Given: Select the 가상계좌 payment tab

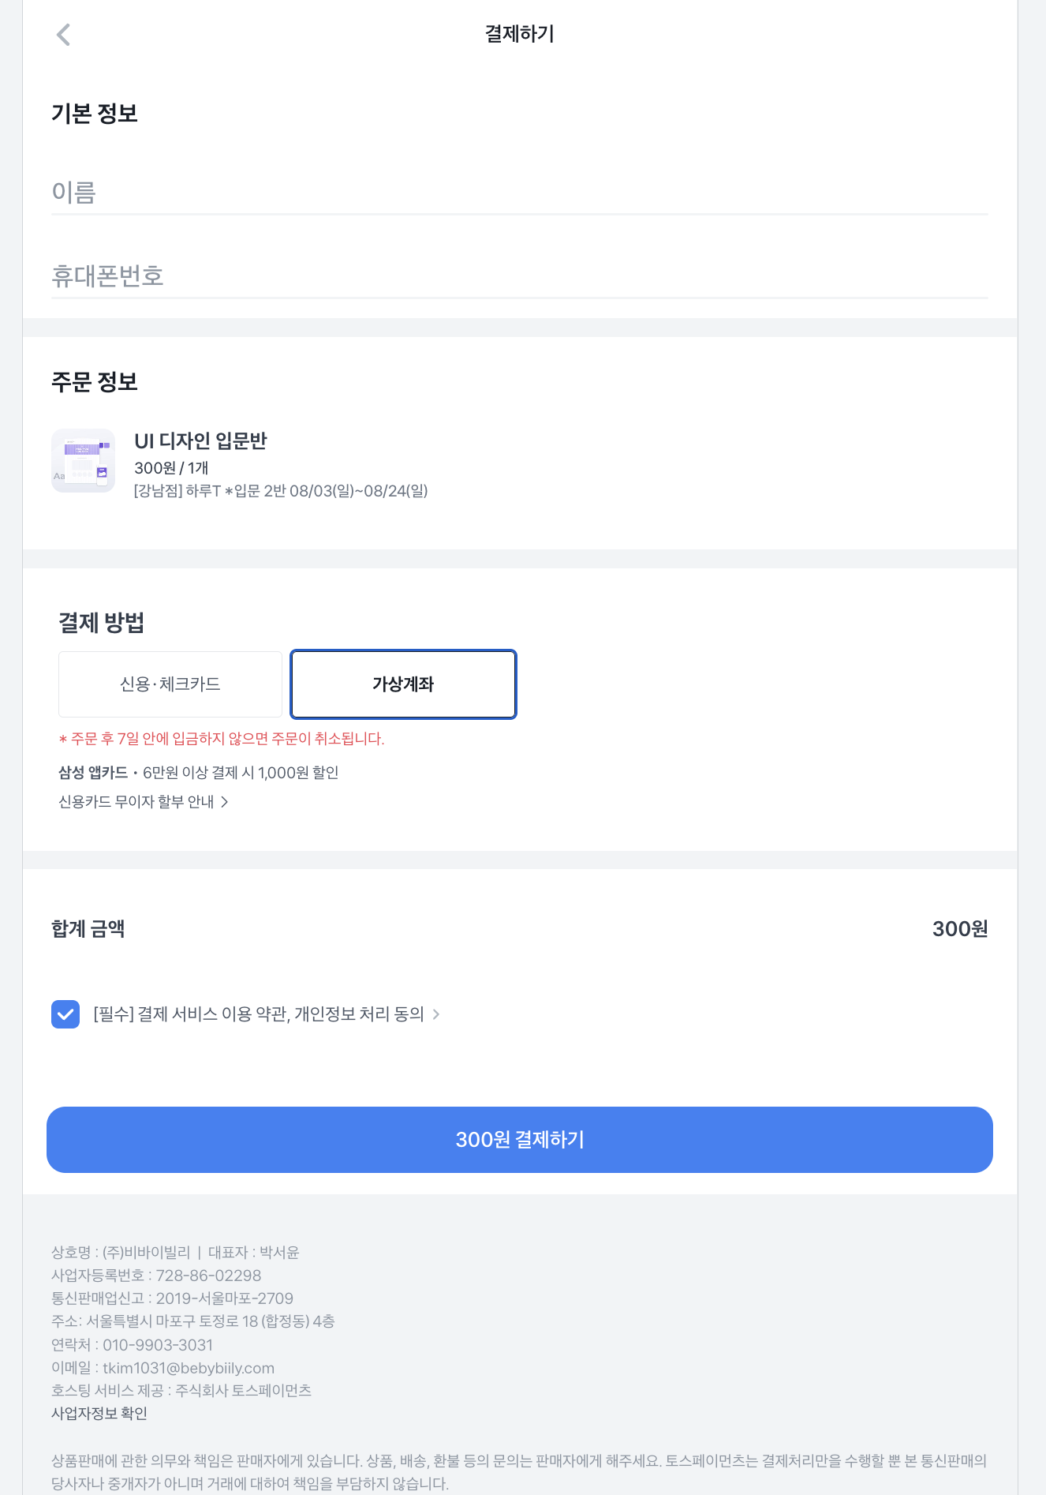Looking at the screenshot, I should (403, 684).
